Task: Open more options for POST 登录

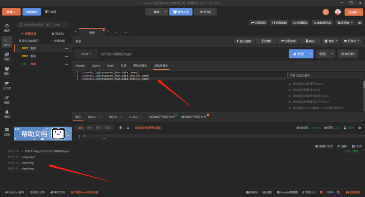Action: point(66,48)
